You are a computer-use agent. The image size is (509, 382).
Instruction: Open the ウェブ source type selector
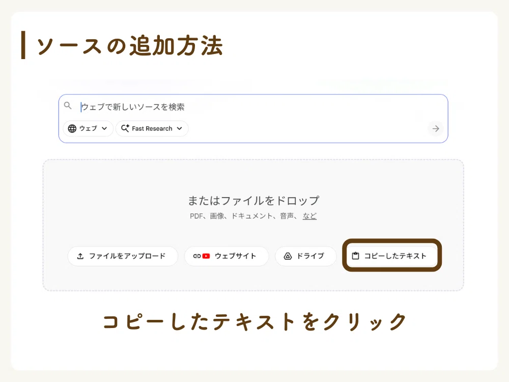(x=88, y=129)
